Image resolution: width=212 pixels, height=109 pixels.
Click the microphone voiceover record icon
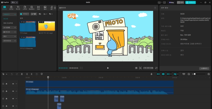pos(151,74)
